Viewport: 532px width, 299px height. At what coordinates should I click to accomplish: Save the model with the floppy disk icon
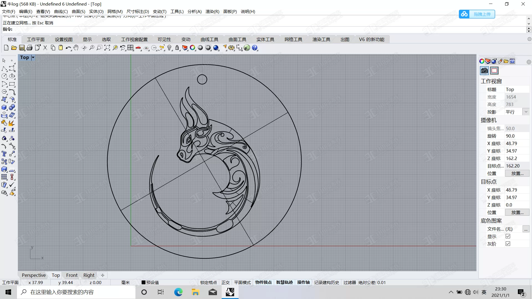(22, 48)
